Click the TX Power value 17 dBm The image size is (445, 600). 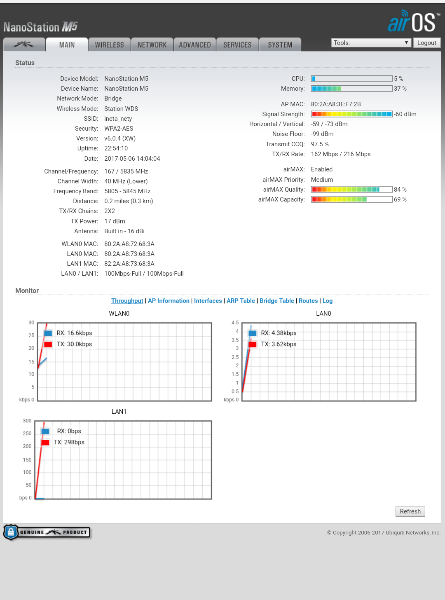(x=115, y=221)
